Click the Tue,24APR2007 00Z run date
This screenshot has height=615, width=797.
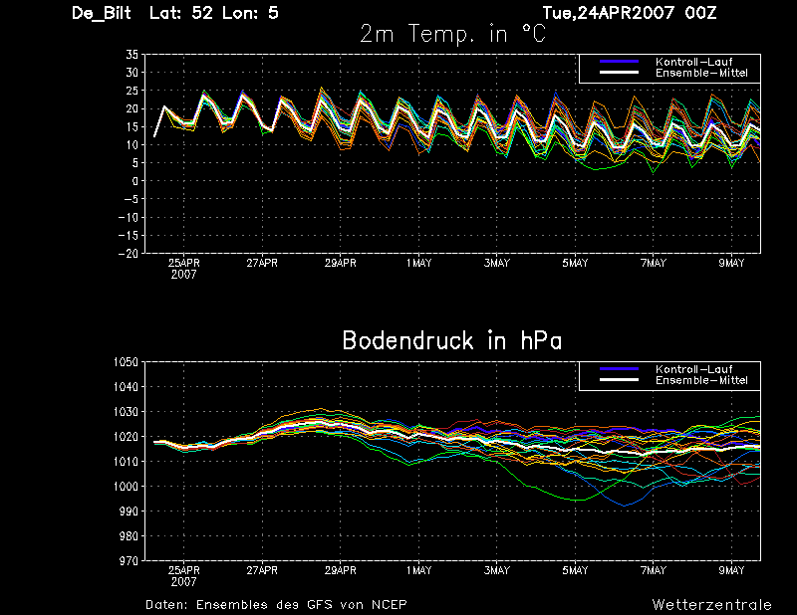tap(630, 13)
